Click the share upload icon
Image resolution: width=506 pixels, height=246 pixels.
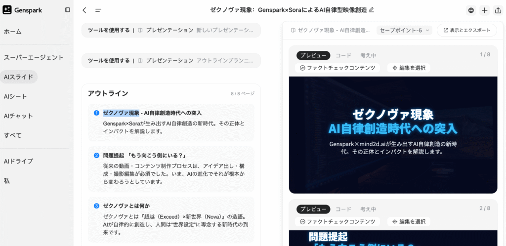[x=497, y=10]
